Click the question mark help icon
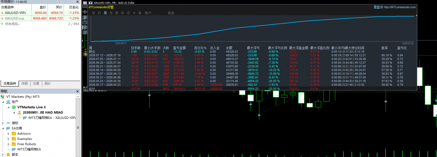 point(85,22)
